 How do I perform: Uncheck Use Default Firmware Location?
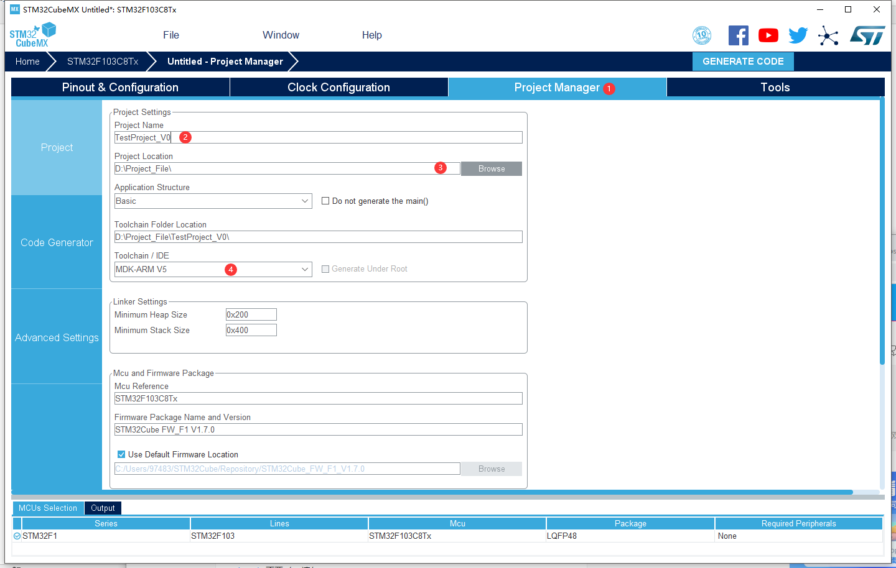point(121,454)
